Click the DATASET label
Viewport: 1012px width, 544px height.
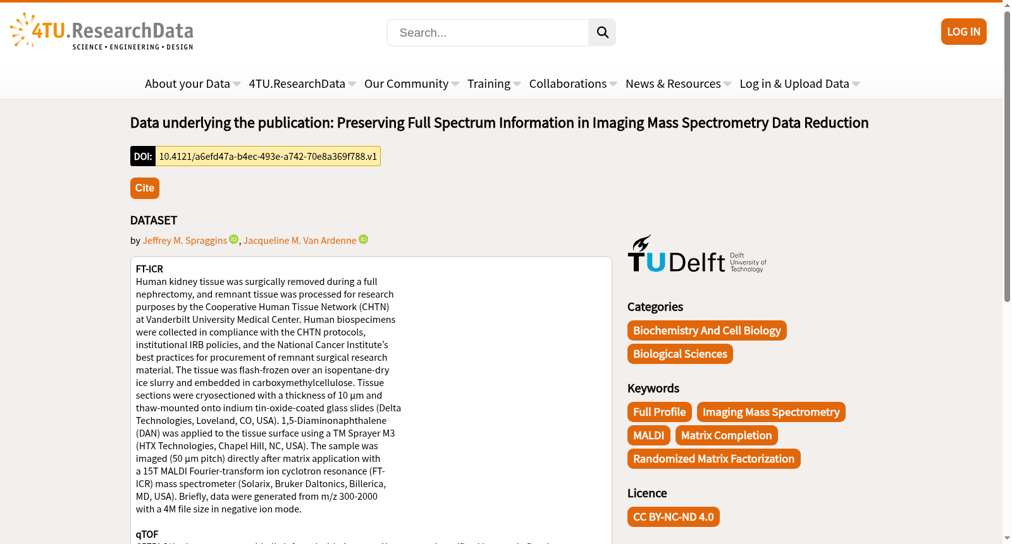[154, 221]
